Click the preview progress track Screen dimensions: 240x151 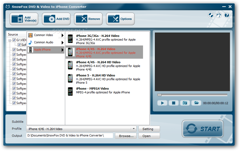coord(192,95)
